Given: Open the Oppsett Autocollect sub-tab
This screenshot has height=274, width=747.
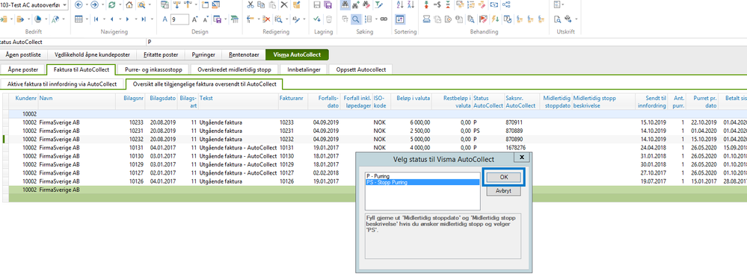Looking at the screenshot, I should tap(360, 69).
